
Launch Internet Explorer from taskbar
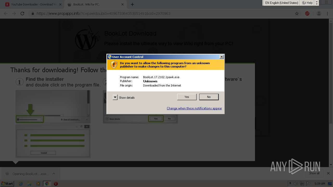coord(21,184)
